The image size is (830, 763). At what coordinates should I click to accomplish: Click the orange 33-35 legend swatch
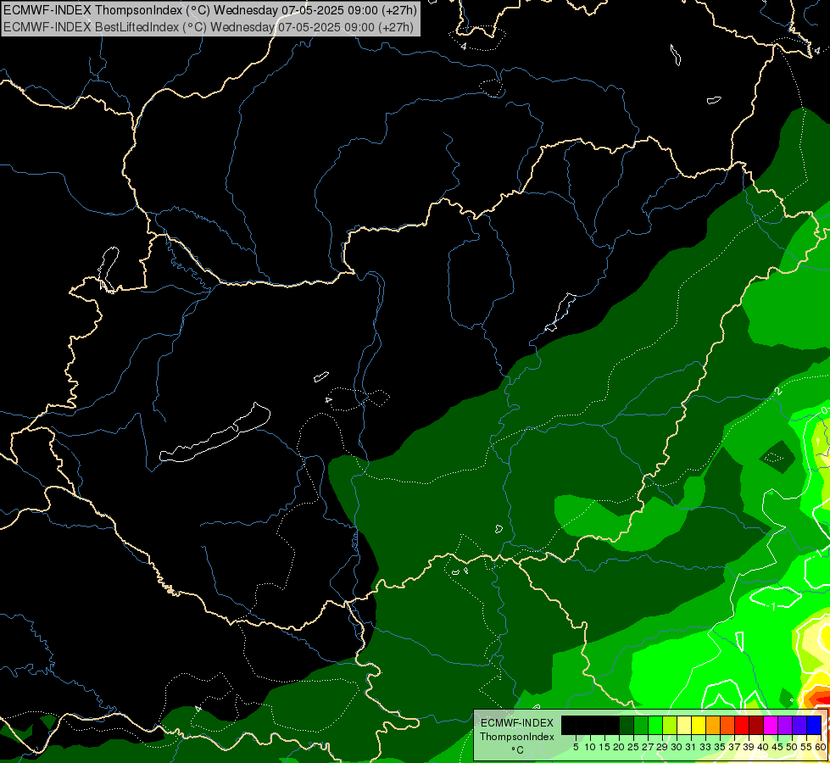coord(713,726)
